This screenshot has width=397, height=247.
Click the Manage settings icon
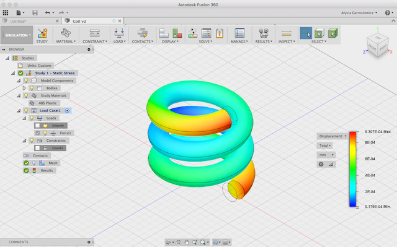[239, 33]
